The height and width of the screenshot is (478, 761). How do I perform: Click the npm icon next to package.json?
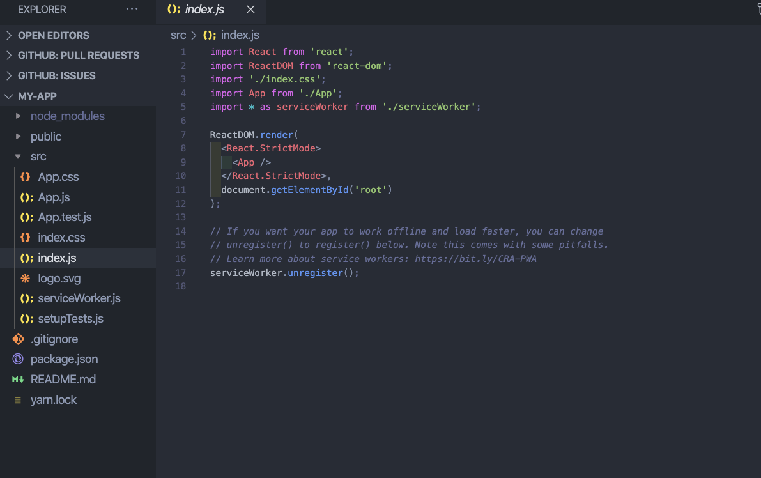click(x=18, y=358)
